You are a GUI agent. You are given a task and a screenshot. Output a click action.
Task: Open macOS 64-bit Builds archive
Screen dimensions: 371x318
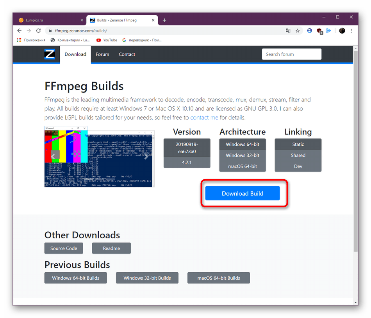click(219, 278)
